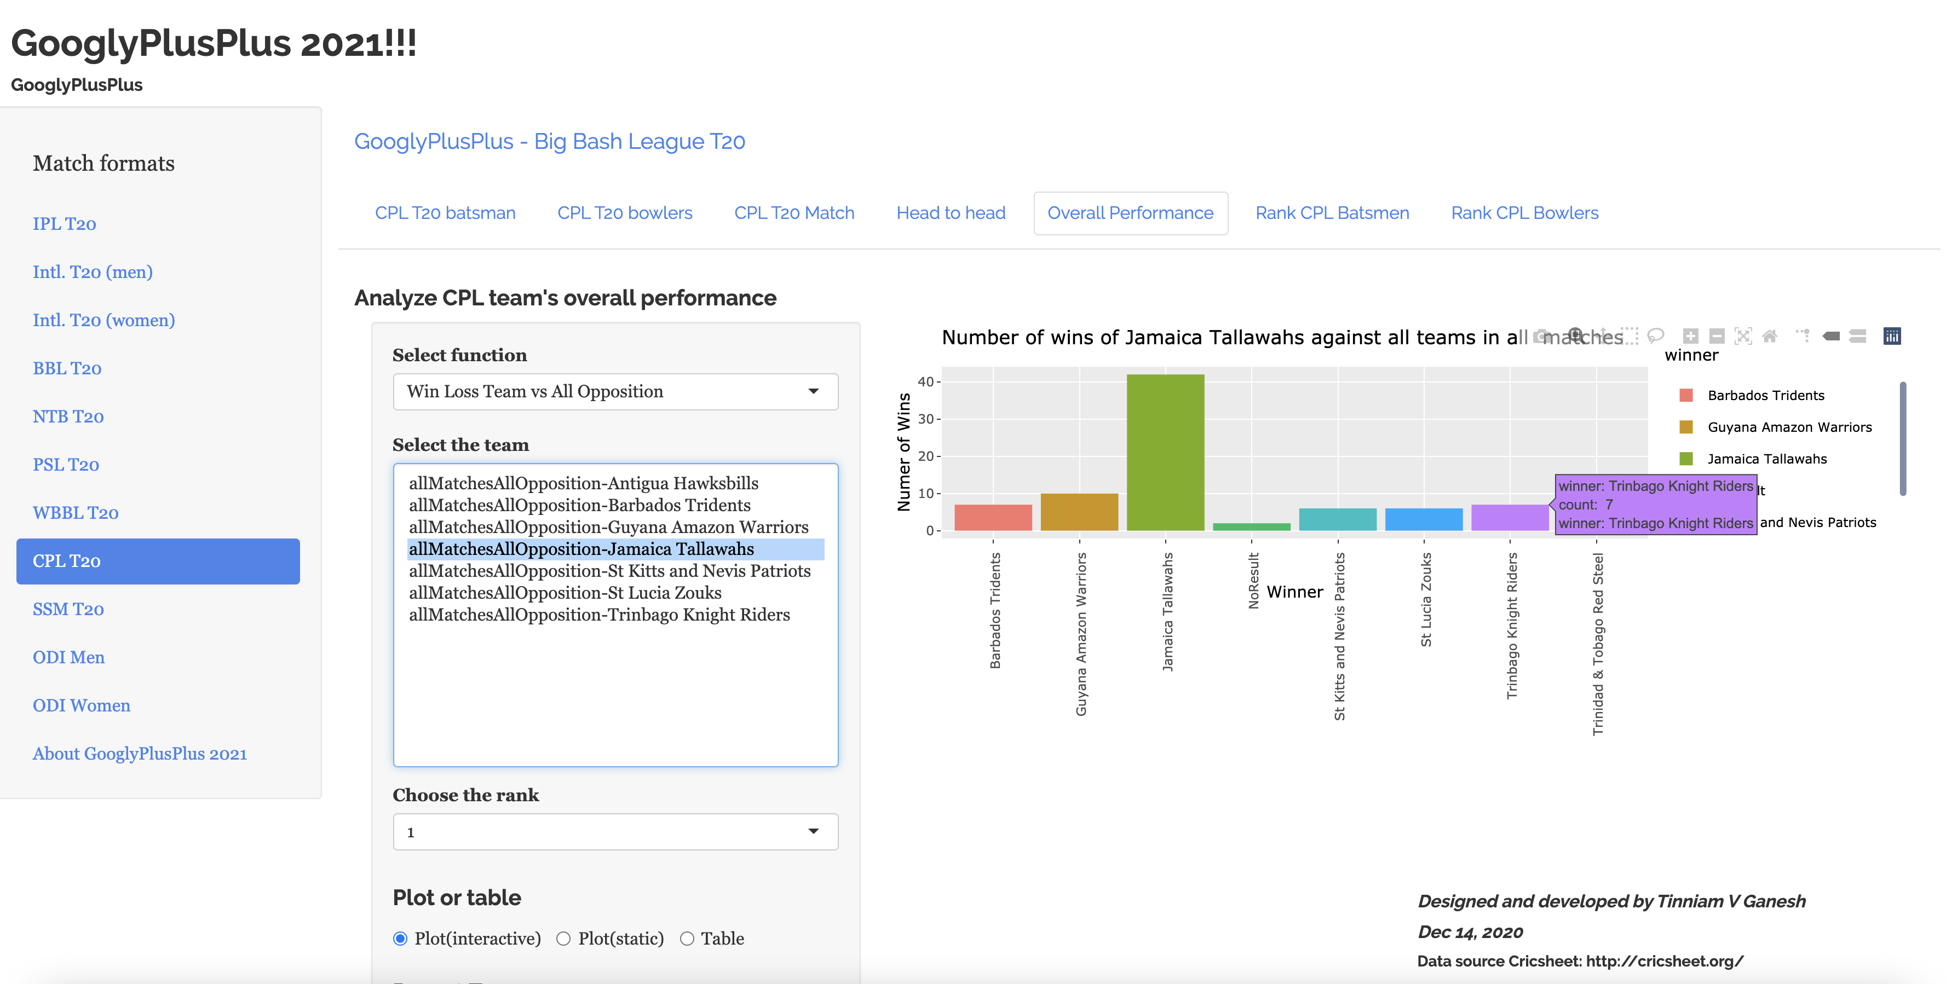Open the Rank CPL Batsmen tab

1332,213
